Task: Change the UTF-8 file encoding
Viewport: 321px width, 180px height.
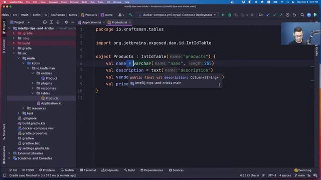Action: pyautogui.click(x=272, y=175)
